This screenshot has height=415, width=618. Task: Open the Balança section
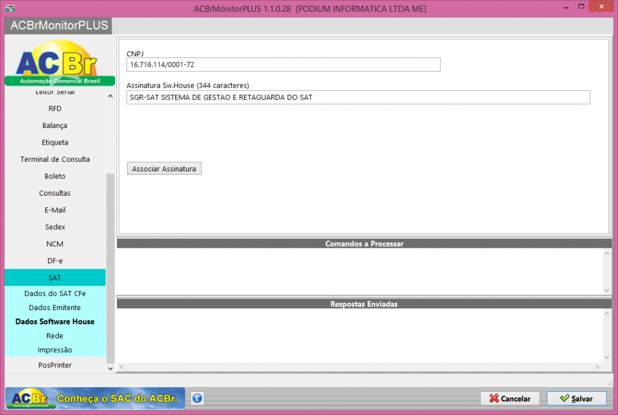click(x=55, y=126)
